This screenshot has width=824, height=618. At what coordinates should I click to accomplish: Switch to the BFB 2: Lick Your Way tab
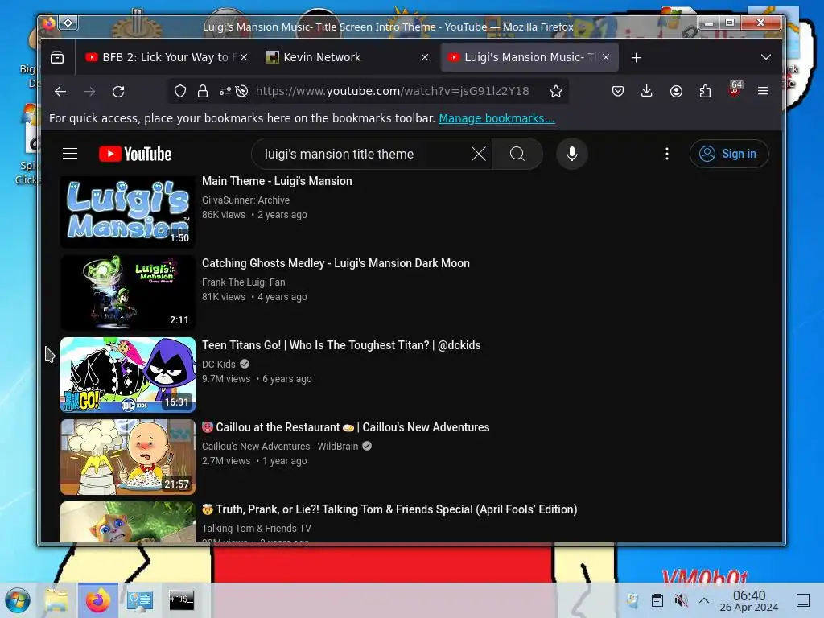(x=164, y=57)
